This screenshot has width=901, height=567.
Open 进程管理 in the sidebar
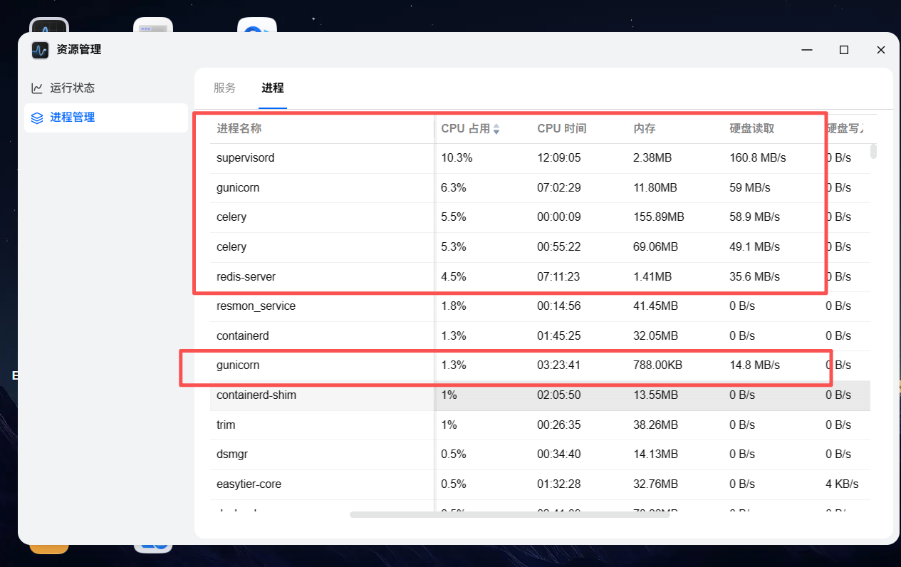[106, 118]
